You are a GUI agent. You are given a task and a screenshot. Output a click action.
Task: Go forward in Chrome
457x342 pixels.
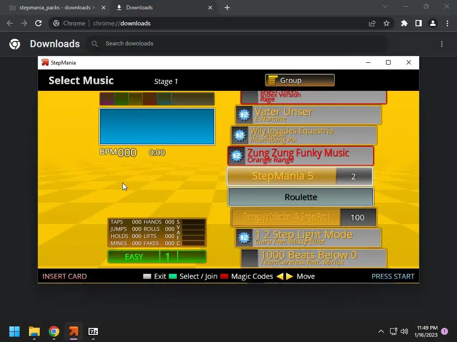[x=24, y=23]
